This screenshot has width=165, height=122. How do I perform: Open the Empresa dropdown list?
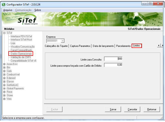[x=63, y=41]
